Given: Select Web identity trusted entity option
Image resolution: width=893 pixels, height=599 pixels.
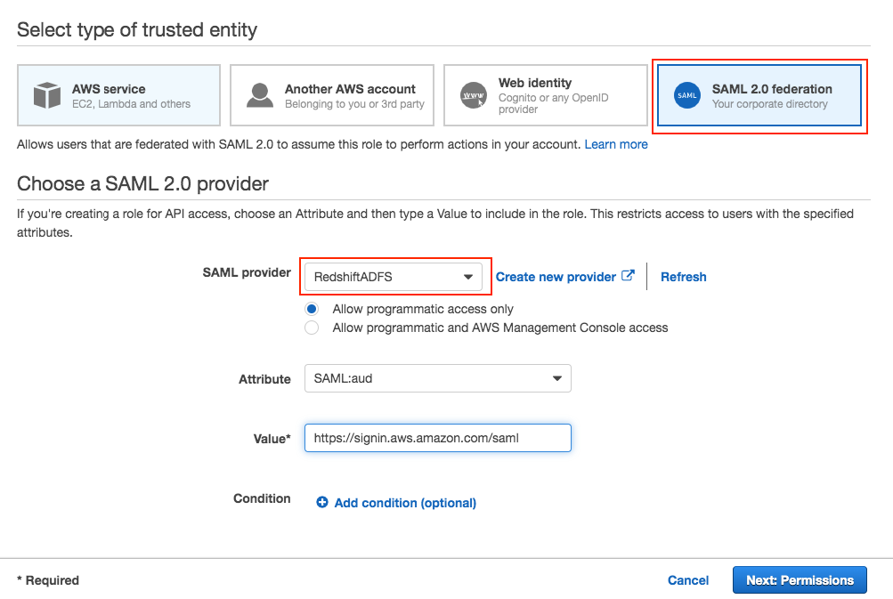Looking at the screenshot, I should click(x=546, y=95).
